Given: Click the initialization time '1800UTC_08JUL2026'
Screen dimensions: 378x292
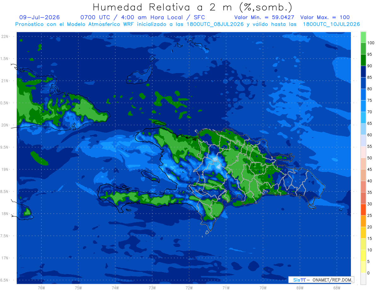Looking at the screenshot, I should coord(215,24).
